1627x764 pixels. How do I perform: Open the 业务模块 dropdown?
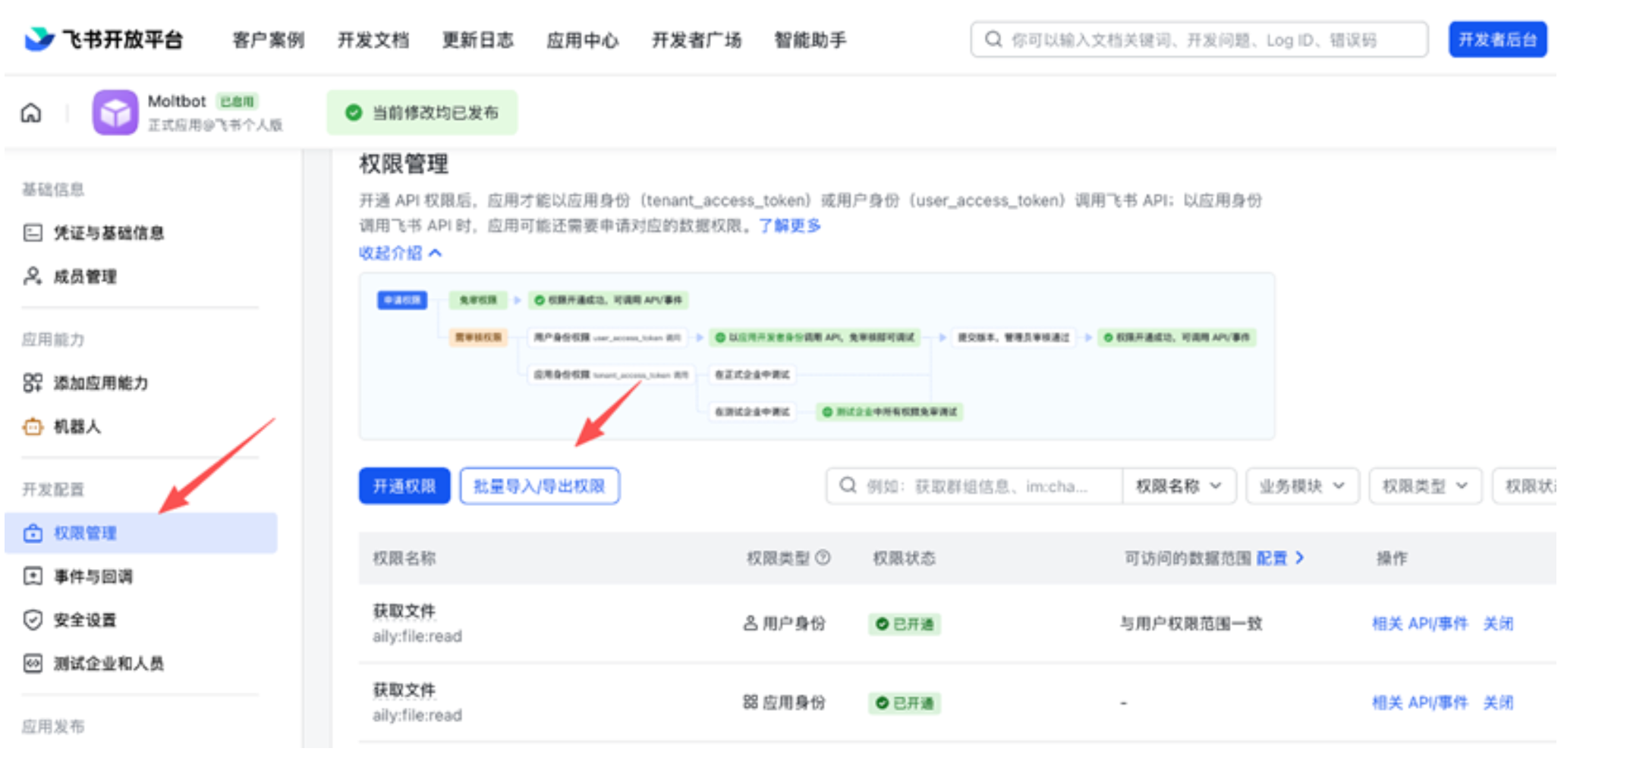coord(1302,486)
